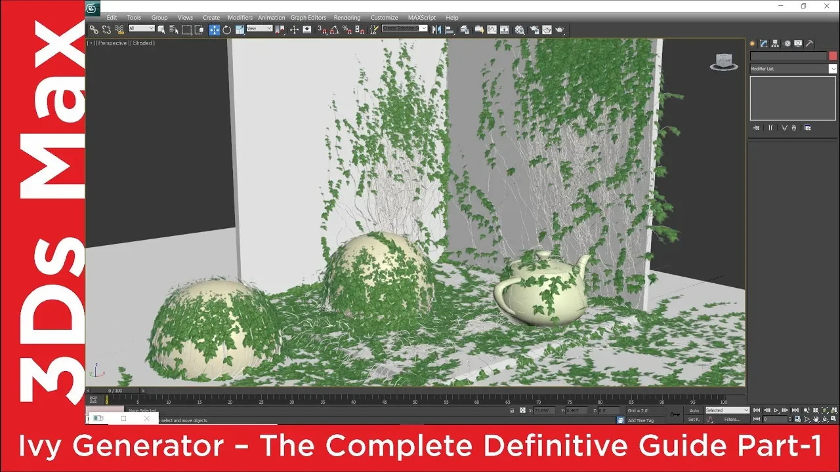This screenshot has width=840, height=472.
Task: Click the X coordinate input field
Action: point(544,410)
